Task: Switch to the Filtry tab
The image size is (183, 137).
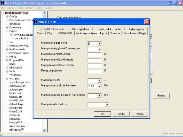Action: coord(50,33)
